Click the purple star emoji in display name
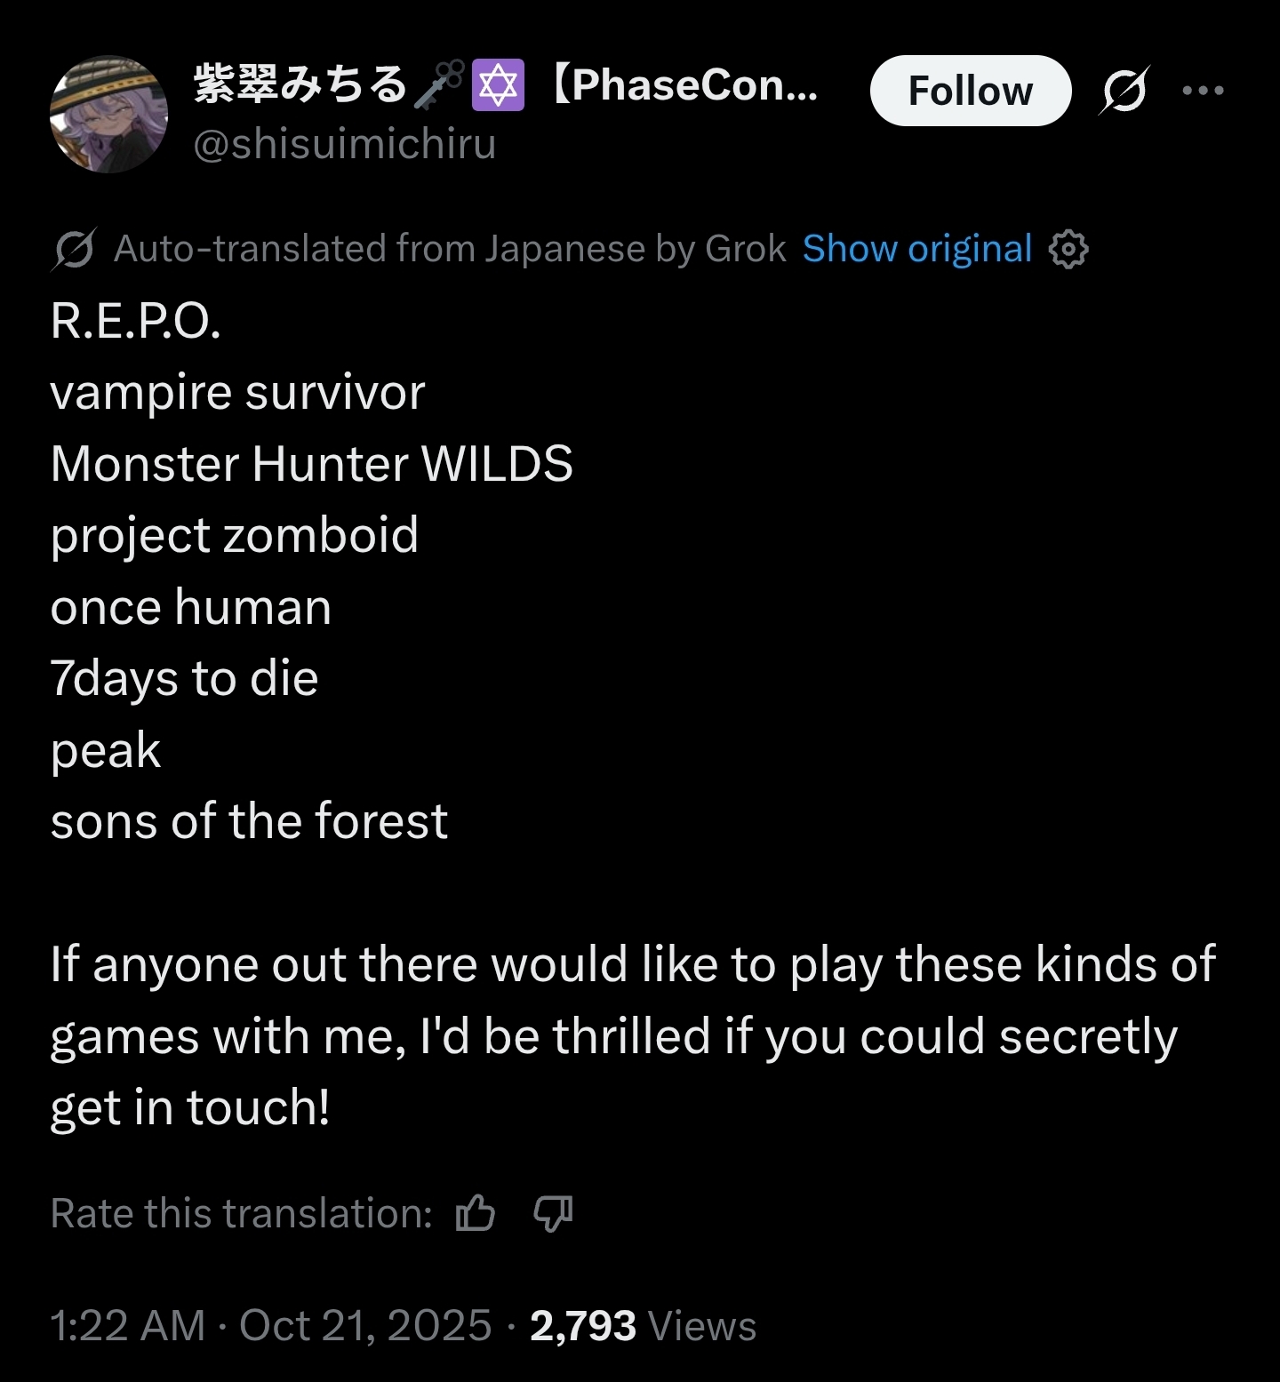 tap(498, 85)
